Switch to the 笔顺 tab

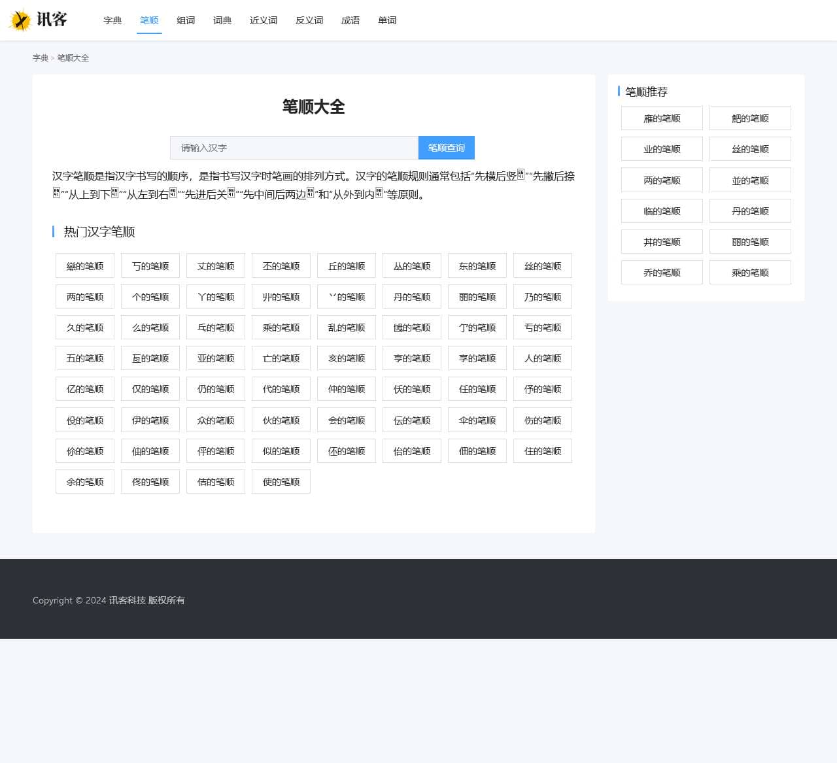click(x=149, y=20)
